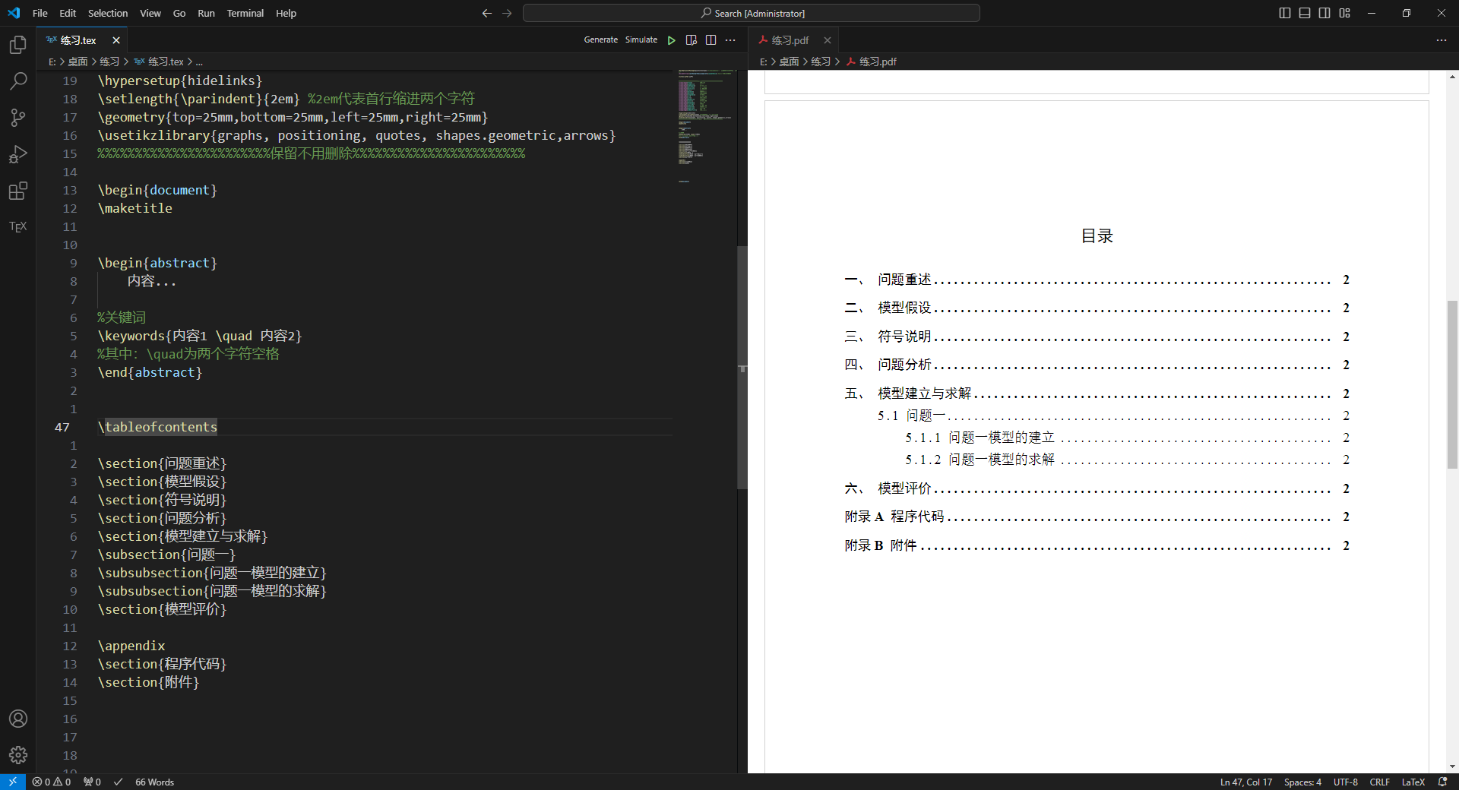Click the 模型假设 entry in PDF contents
Viewport: 1459px width, 790px height.
904,308
